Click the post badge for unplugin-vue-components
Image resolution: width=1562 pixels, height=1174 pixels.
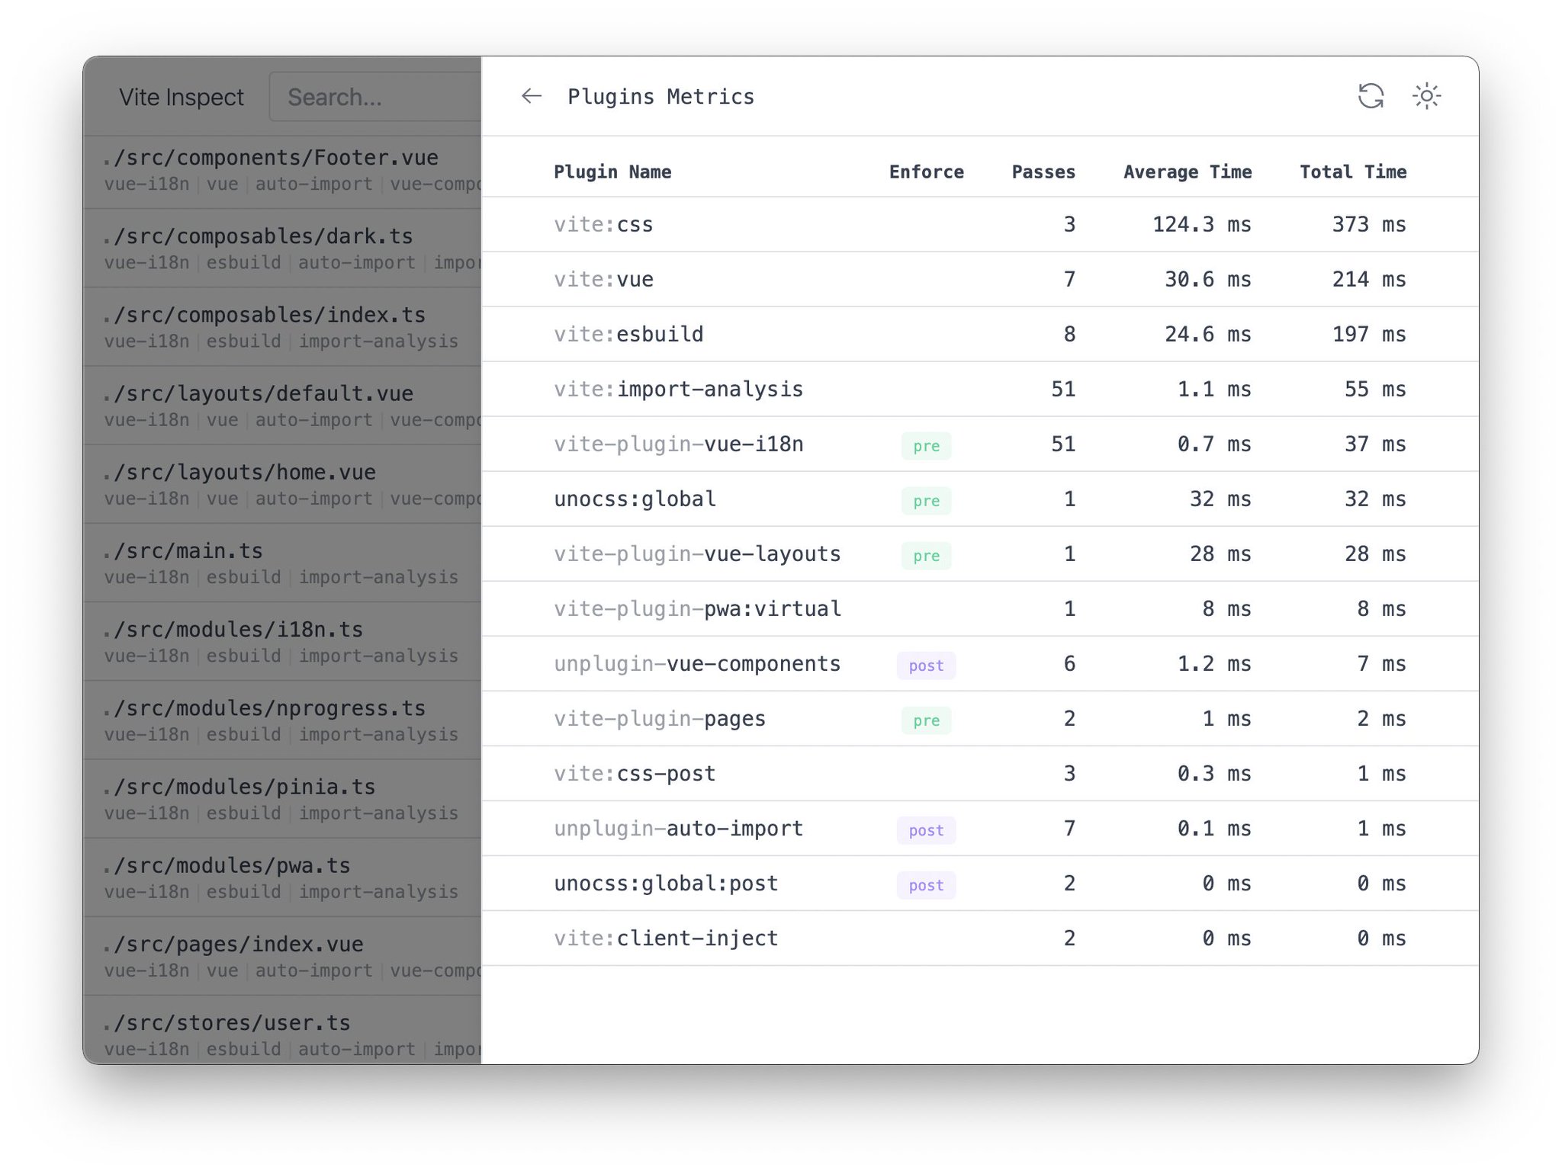(x=926, y=666)
